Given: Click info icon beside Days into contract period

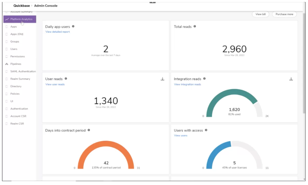Looking at the screenshot, I should tap(89, 130).
